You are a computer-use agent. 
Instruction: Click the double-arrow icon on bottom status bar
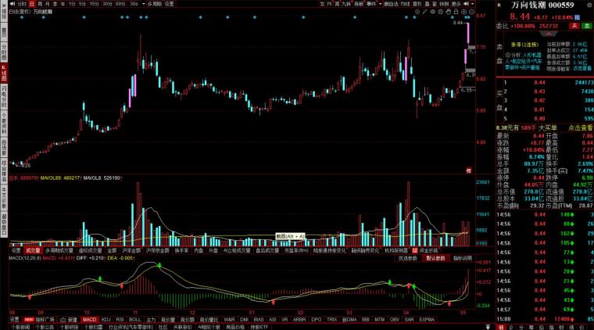pyautogui.click(x=488, y=327)
